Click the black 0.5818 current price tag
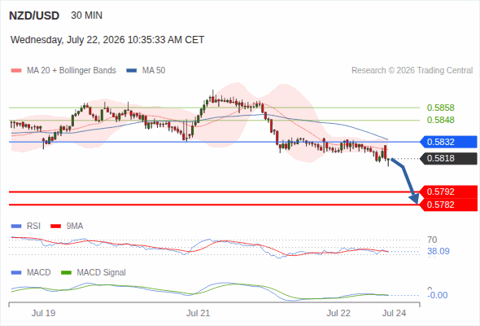Viewport: 480px width, 326px height. 448,159
